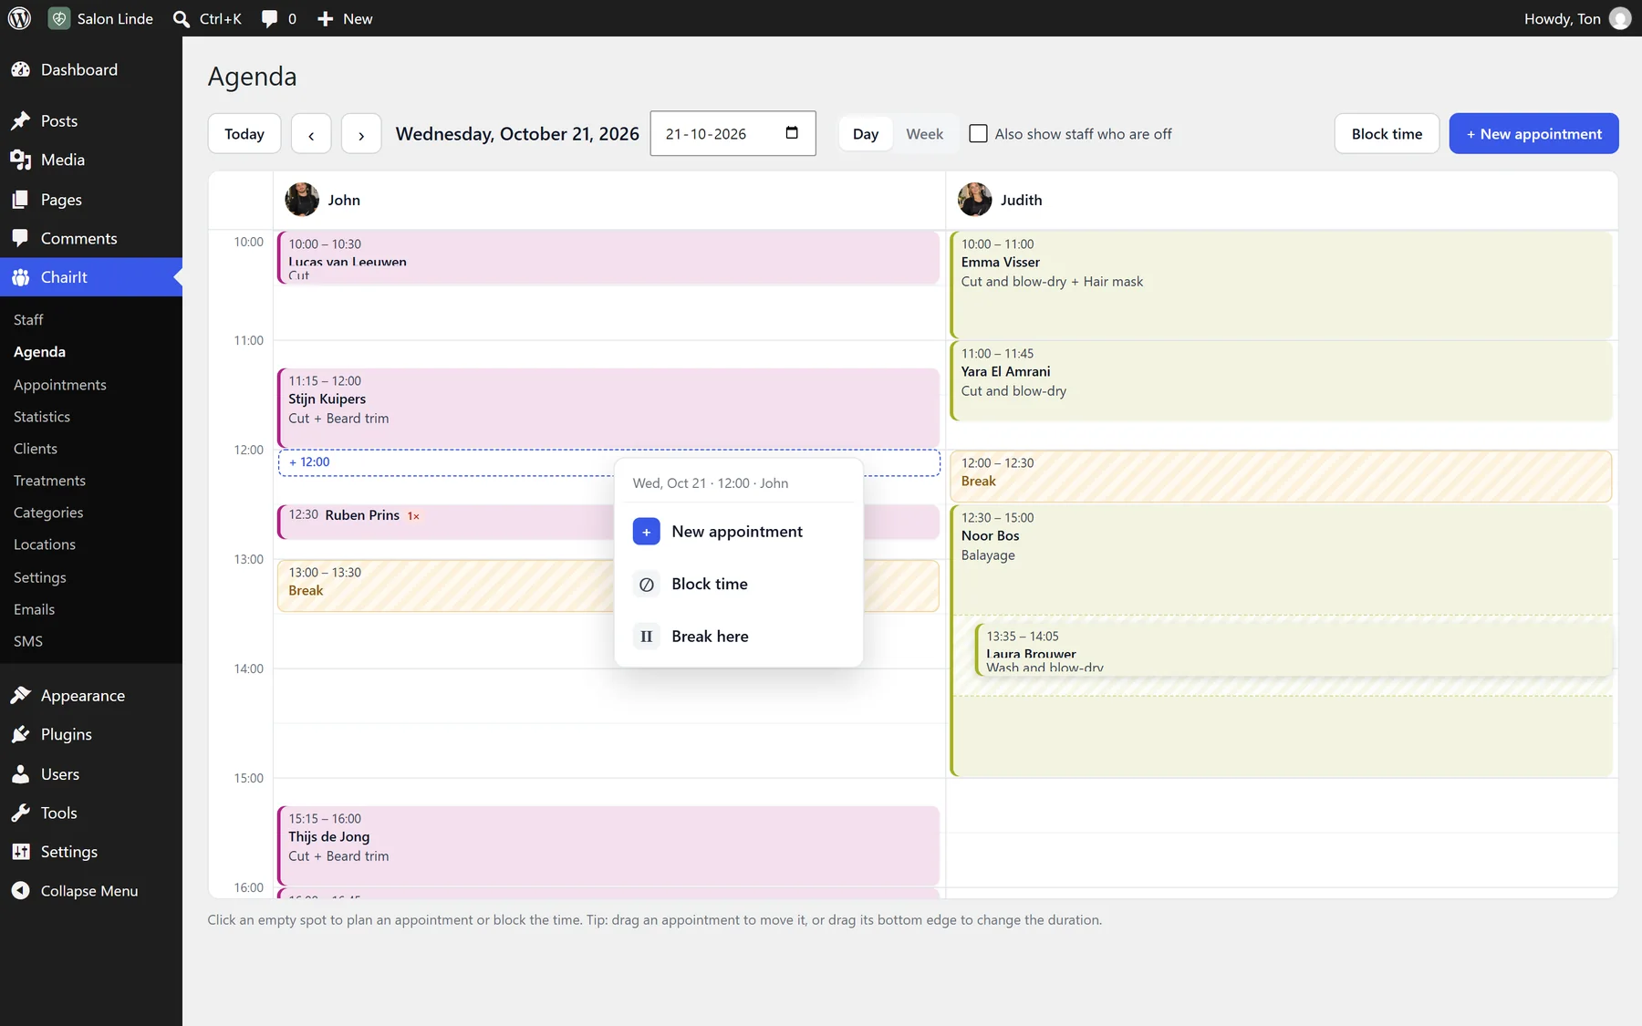
Task: Open the Salon Linde site icon
Action: point(59,18)
